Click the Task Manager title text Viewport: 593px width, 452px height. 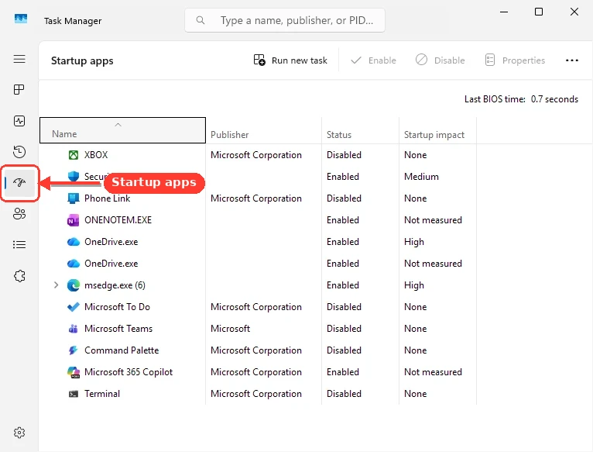[73, 21]
